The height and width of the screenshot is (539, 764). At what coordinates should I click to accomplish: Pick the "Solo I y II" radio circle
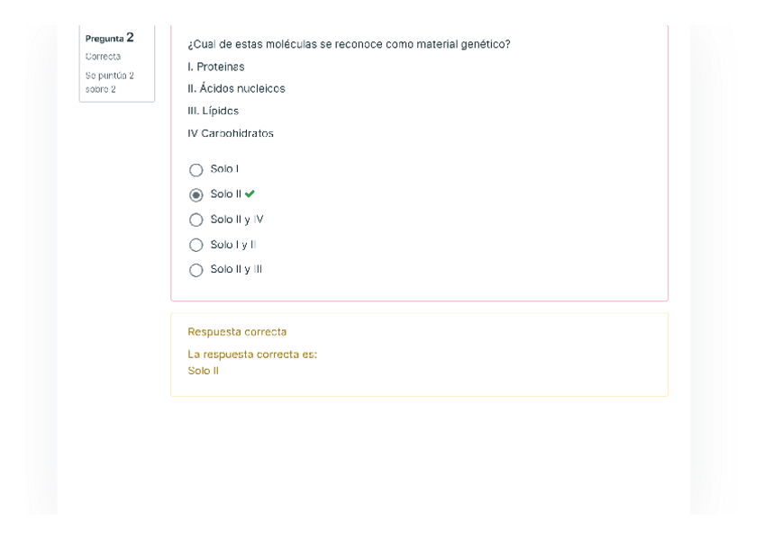(x=196, y=245)
